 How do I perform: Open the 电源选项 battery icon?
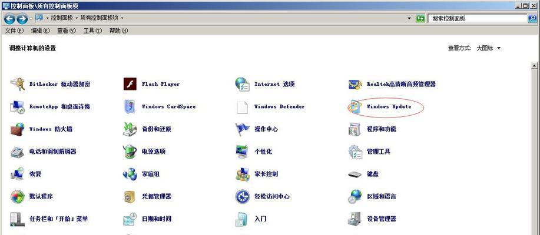click(x=130, y=152)
